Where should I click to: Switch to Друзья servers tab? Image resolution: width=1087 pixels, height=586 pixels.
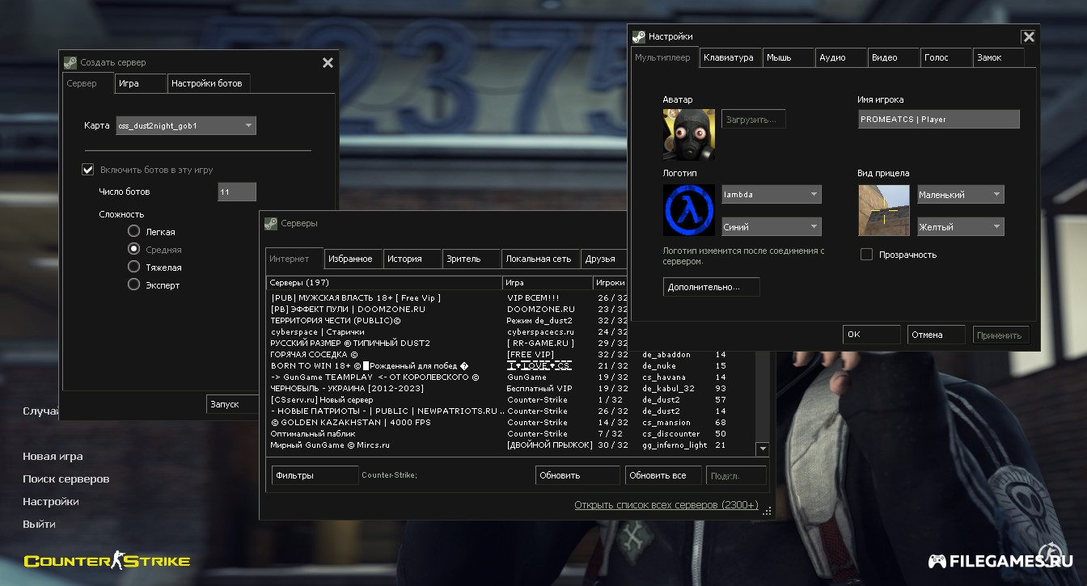click(603, 259)
